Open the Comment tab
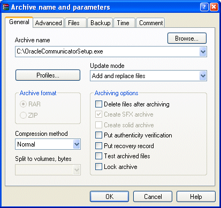Viewport: 221px width, 208px height. pyautogui.click(x=150, y=23)
